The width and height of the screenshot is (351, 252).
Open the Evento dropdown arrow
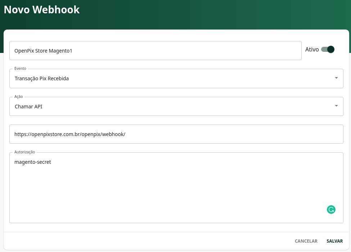coord(336,78)
